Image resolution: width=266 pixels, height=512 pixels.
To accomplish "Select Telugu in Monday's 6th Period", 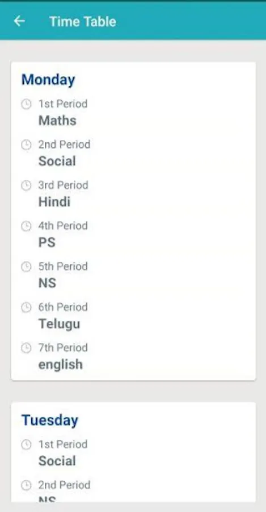I will click(59, 324).
